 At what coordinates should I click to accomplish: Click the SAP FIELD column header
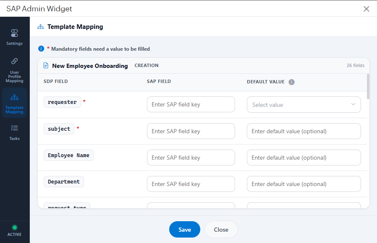click(x=159, y=81)
